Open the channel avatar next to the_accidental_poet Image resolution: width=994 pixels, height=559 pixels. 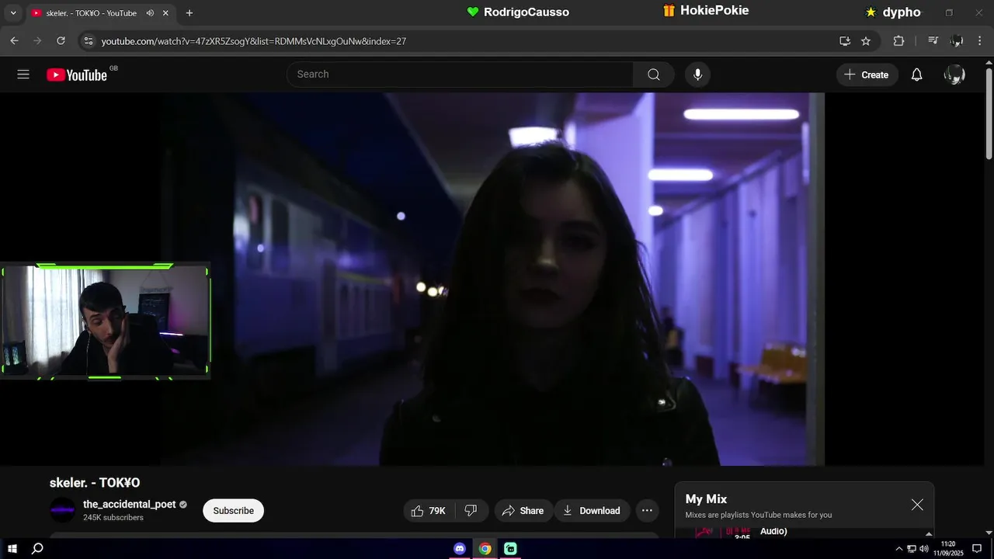click(x=62, y=510)
